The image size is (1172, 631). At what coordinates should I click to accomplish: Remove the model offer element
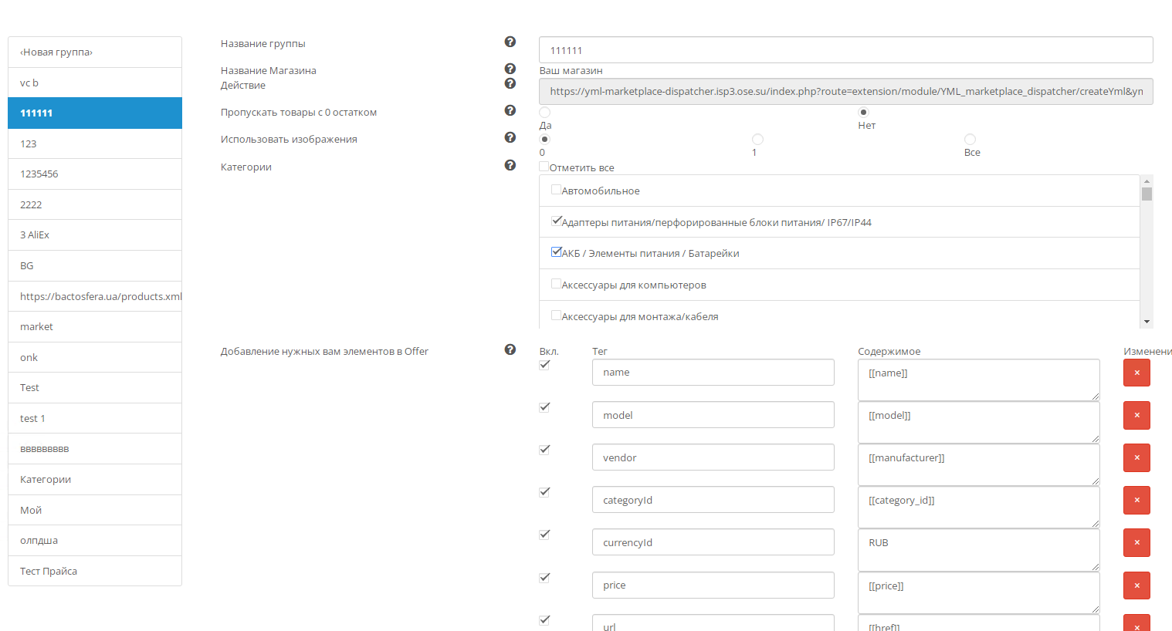[1136, 415]
